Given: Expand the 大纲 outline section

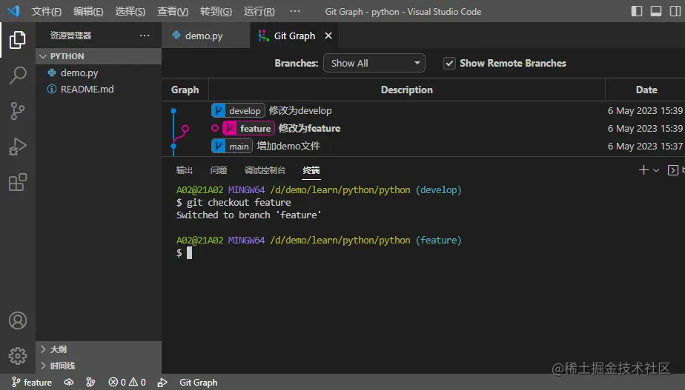Looking at the screenshot, I should pyautogui.click(x=99, y=349).
